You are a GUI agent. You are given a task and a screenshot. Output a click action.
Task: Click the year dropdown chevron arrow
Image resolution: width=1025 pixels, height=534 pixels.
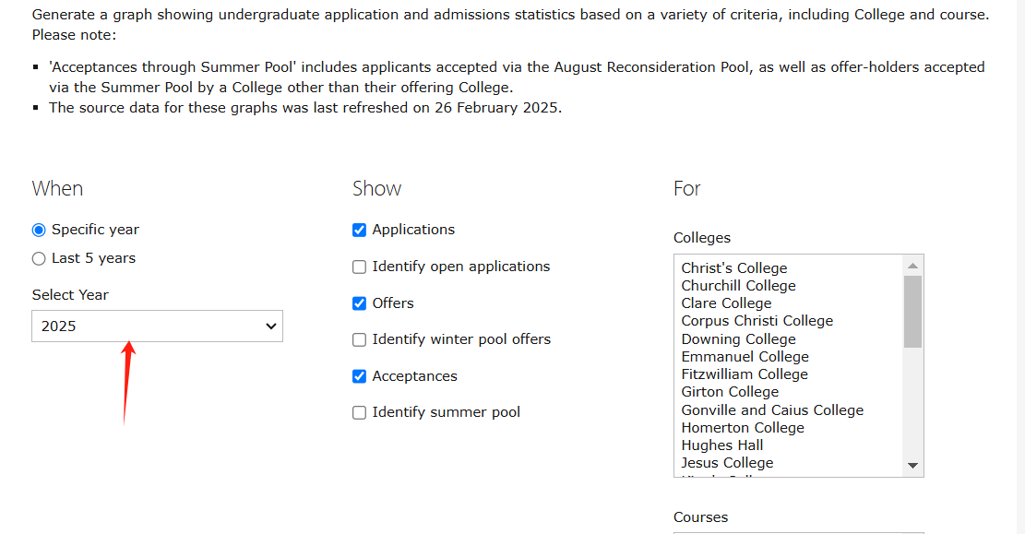click(x=270, y=326)
